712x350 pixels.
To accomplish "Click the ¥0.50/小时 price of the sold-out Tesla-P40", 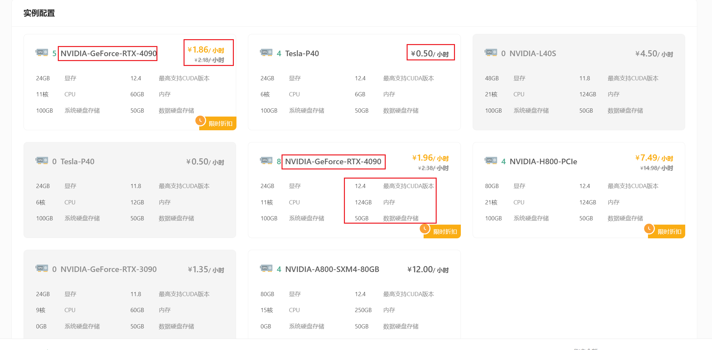I will [x=205, y=162].
